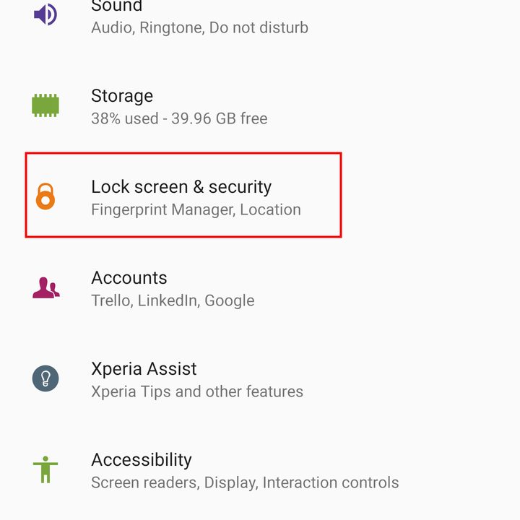Open Lock screen & security
This screenshot has height=520, width=520.
[260, 198]
